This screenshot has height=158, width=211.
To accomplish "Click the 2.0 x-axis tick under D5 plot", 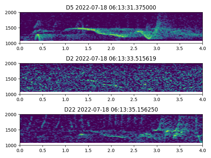I will (111, 48).
